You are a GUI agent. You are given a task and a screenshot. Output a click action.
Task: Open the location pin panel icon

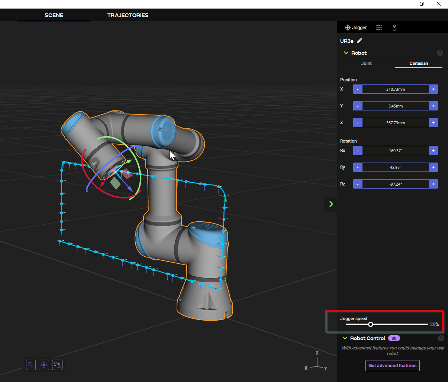[394, 27]
